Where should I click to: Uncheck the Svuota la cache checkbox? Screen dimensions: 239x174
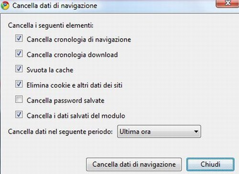click(x=19, y=69)
